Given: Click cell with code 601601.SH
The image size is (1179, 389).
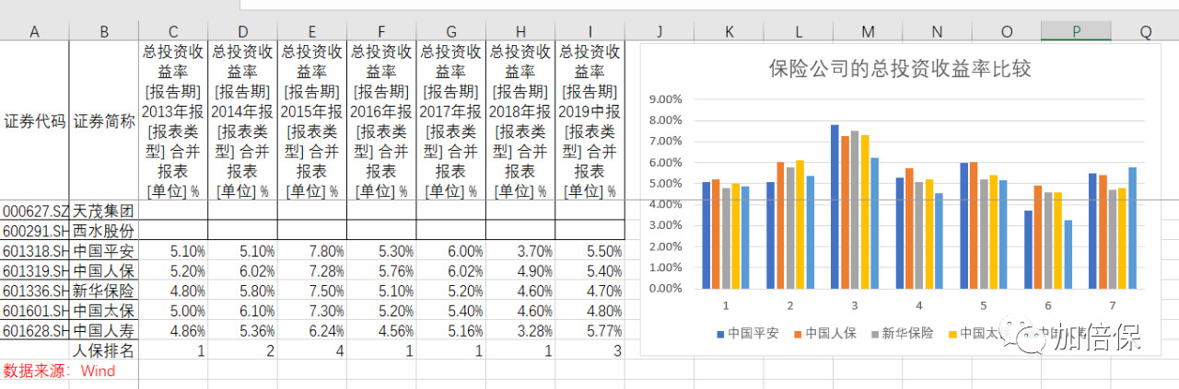Looking at the screenshot, I should (x=35, y=311).
